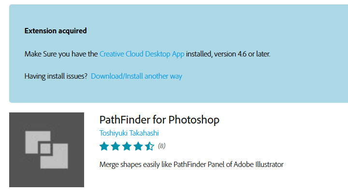
Task: Click the Extension acquired heading
Action: tap(56, 31)
